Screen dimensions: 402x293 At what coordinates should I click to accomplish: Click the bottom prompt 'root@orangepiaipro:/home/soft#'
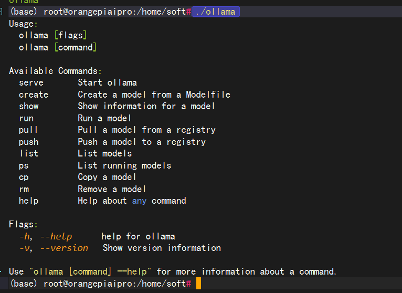(118, 284)
